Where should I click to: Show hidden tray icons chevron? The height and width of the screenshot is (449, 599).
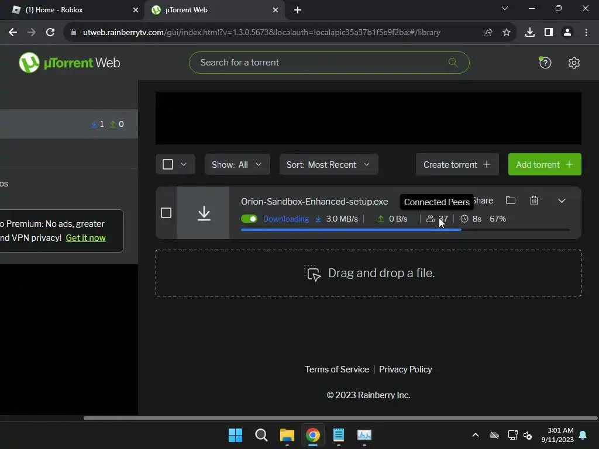(x=476, y=435)
